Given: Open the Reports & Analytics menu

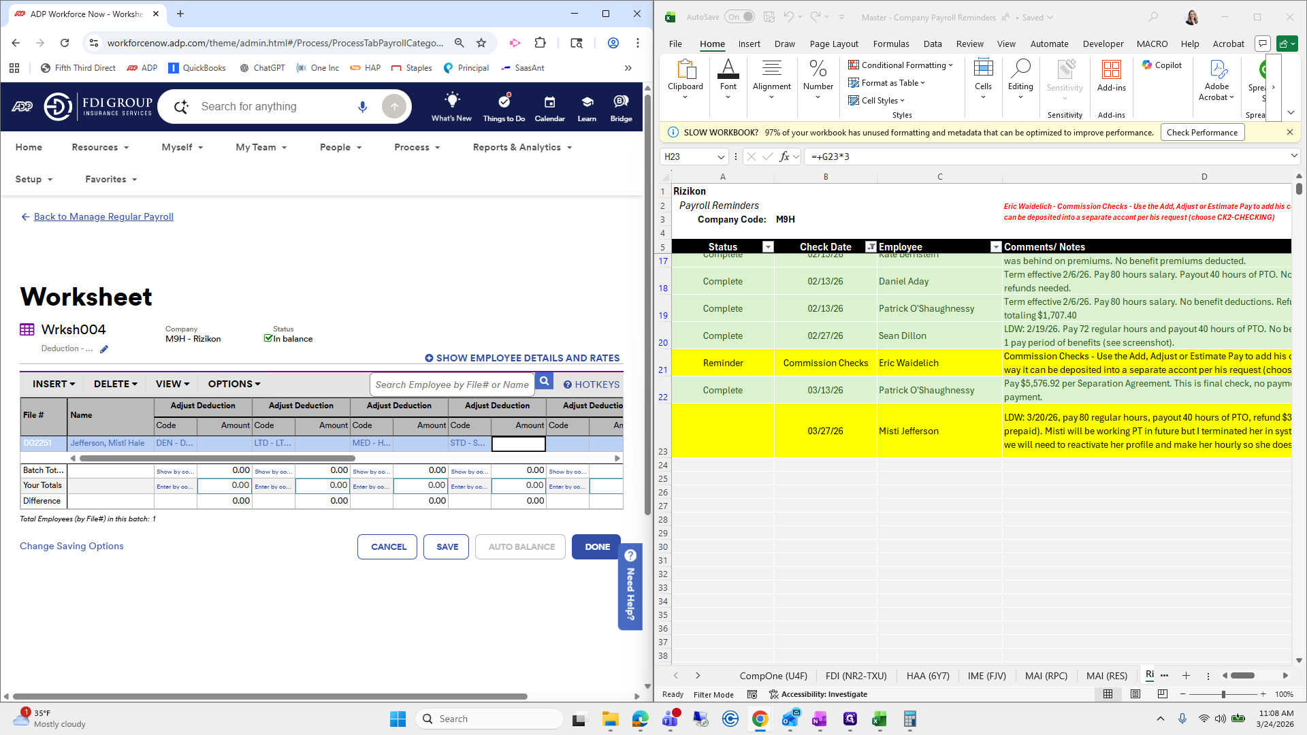Looking at the screenshot, I should [x=522, y=147].
